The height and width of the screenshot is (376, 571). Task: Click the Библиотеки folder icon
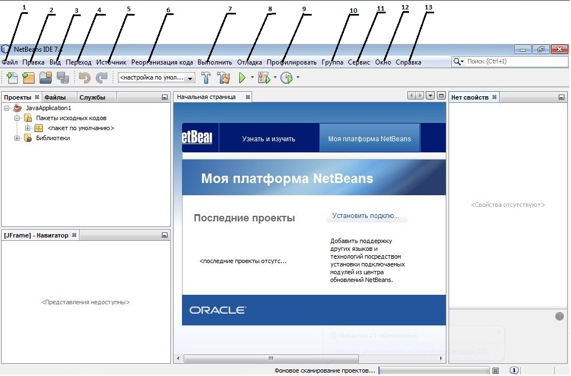pos(28,138)
